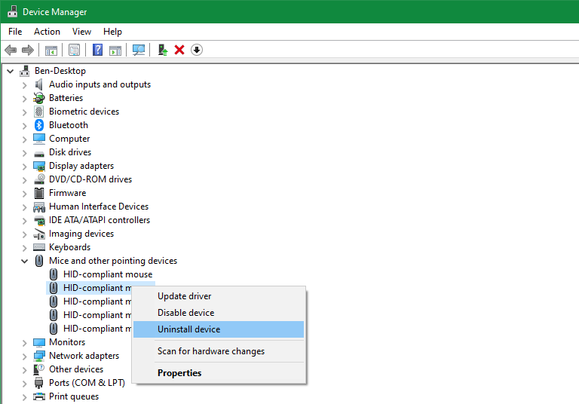Expand the Display adapters category
This screenshot has width=579, height=404.
tap(24, 166)
